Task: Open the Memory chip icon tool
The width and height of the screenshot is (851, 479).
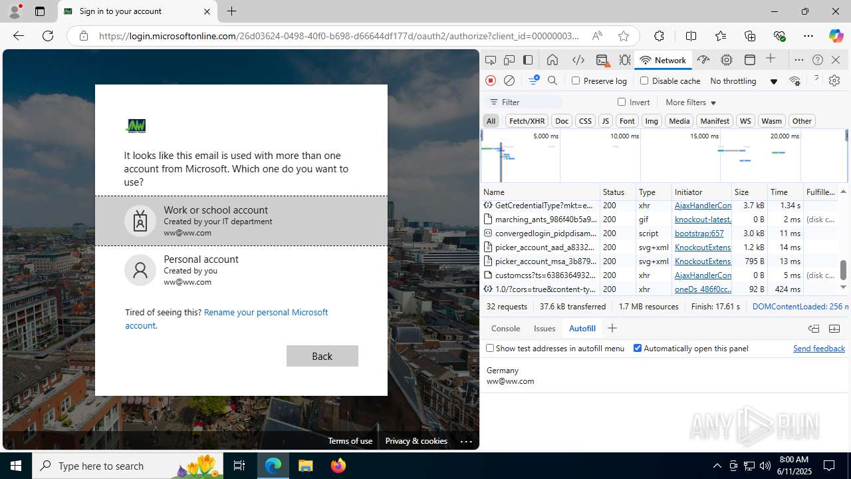Action: (x=727, y=60)
